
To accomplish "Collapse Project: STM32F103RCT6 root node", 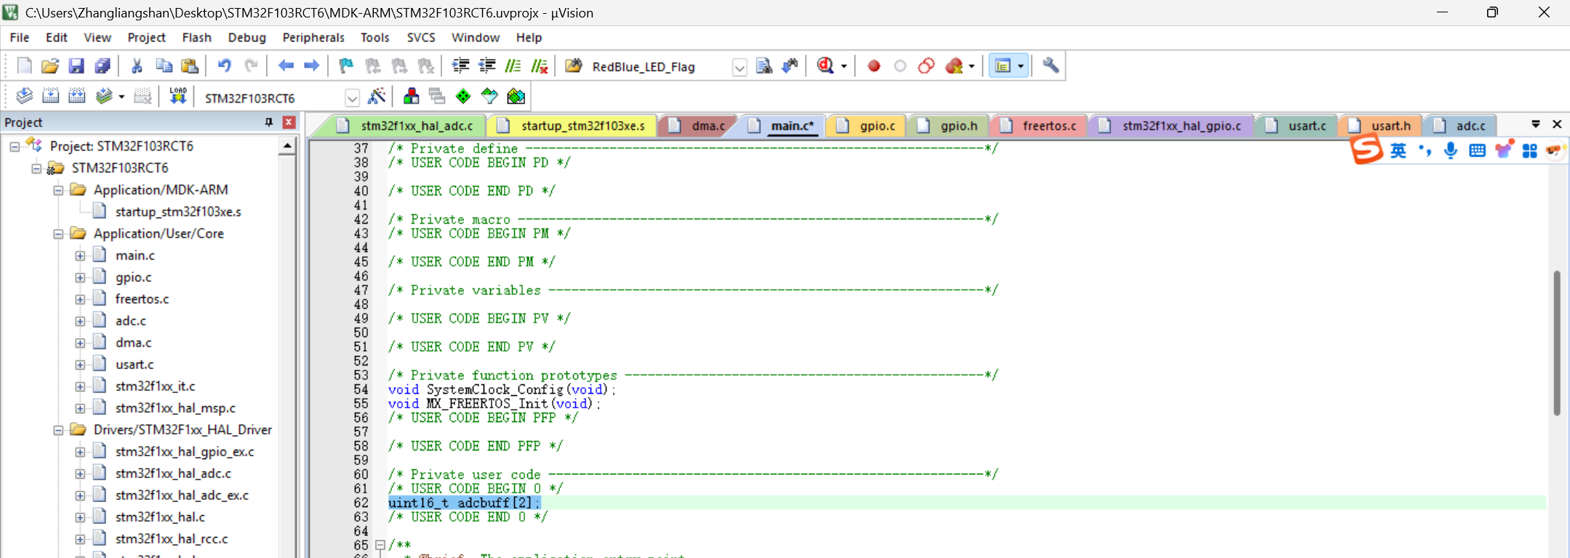I will coord(15,147).
